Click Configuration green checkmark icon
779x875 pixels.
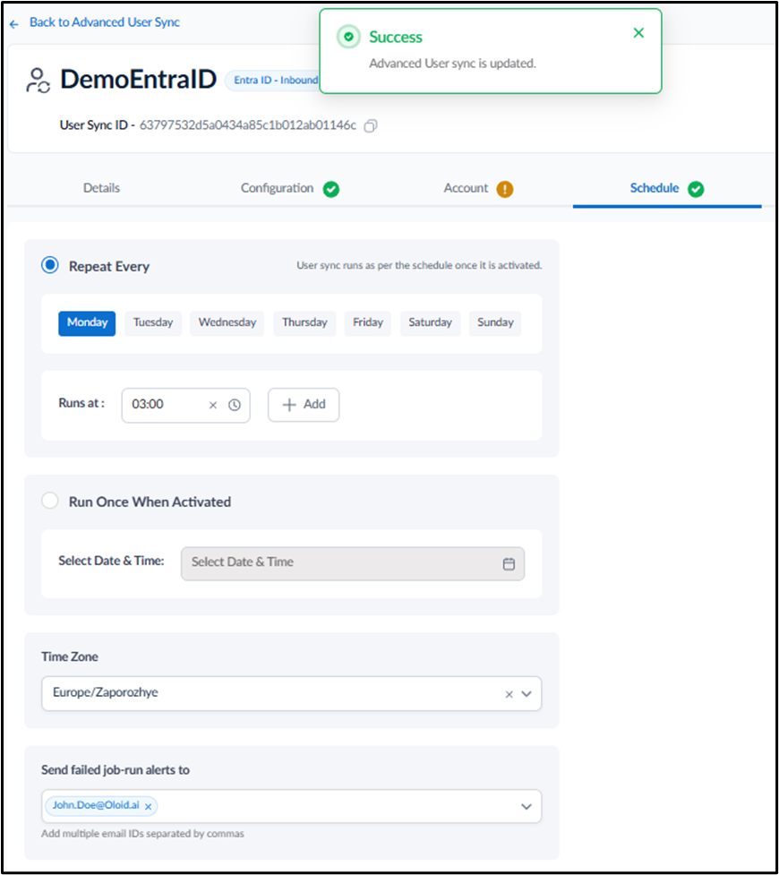coord(331,189)
